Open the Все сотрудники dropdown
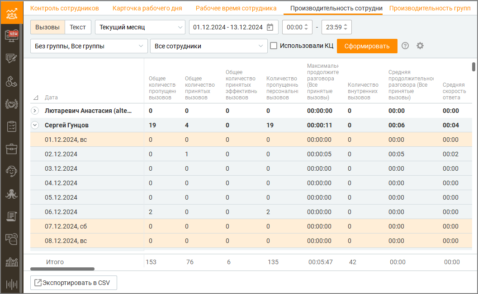 point(209,46)
